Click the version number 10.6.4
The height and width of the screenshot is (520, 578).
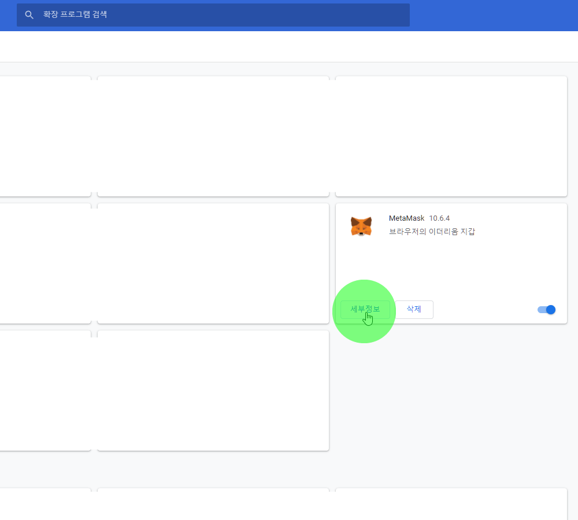point(439,218)
